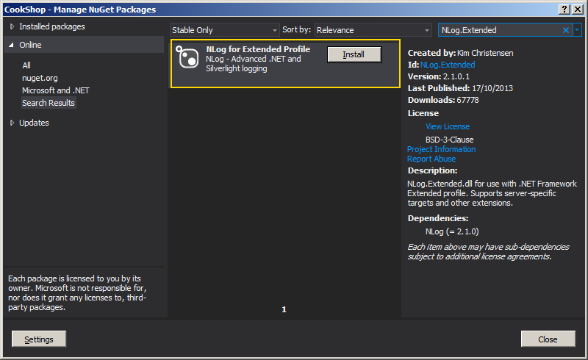Screen dimensions: 588x360
Task: Select the nuget.org source
Action: click(40, 78)
